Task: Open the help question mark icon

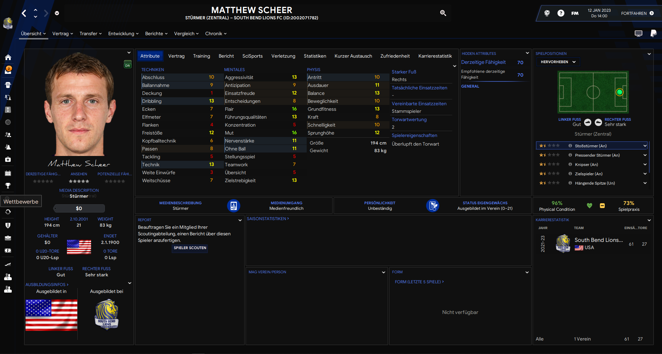Action: coord(561,13)
